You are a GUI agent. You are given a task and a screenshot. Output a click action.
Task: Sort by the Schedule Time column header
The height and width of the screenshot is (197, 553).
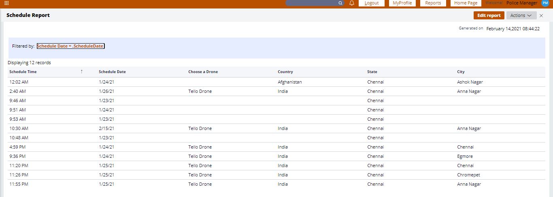click(x=23, y=72)
